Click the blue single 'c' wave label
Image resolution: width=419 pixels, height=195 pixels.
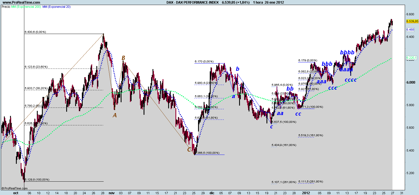pos(271,127)
